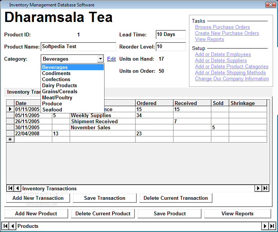This screenshot has width=278, height=232.
Task: Click the Shrinkage column header
Action: pos(248,103)
